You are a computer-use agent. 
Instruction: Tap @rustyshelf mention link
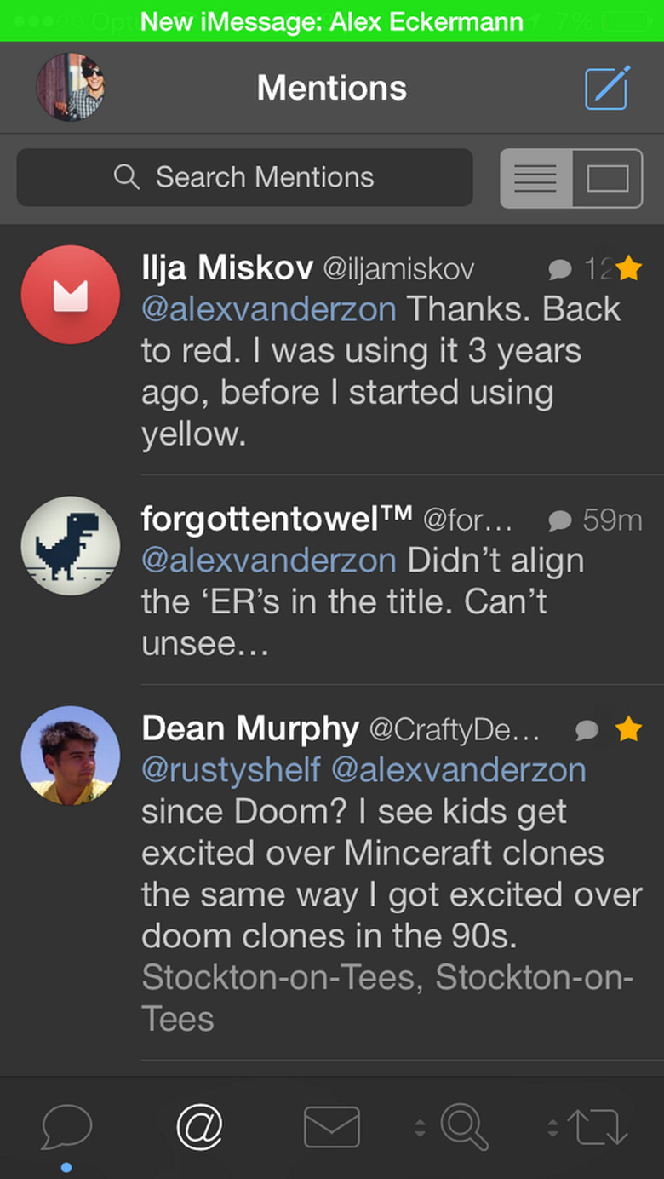(x=230, y=770)
